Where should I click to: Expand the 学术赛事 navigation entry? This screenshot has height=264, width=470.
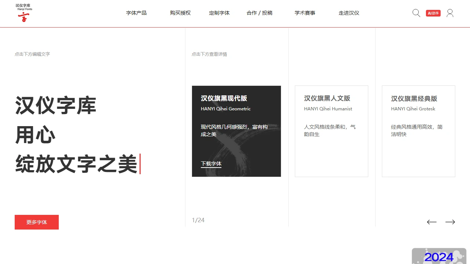[305, 12]
